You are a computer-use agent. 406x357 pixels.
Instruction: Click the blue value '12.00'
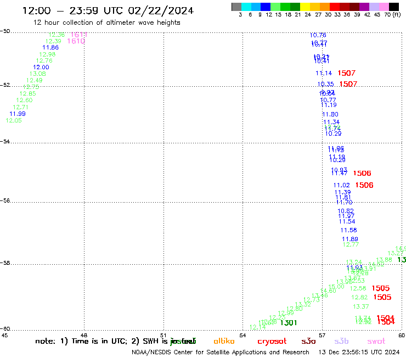[x=41, y=67]
